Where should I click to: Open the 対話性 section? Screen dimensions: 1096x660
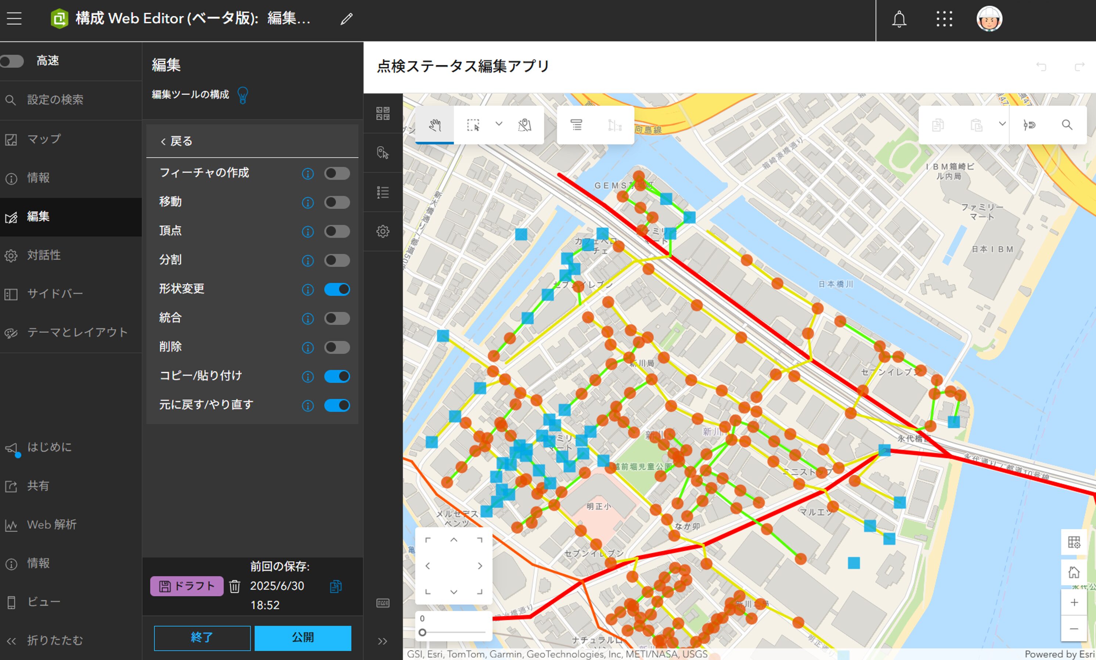[71, 255]
